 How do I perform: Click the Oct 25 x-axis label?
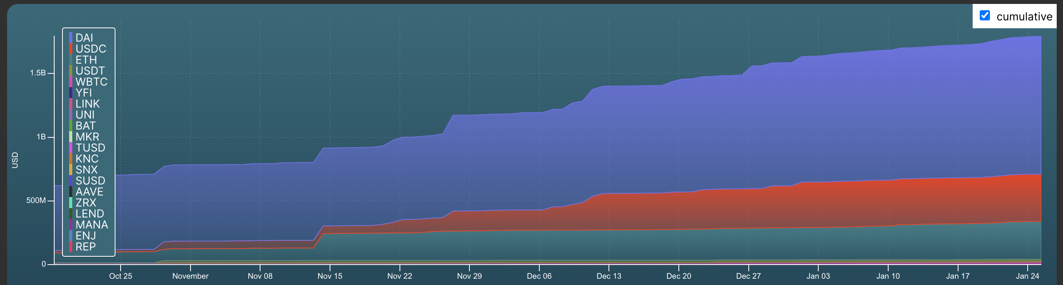coord(121,276)
